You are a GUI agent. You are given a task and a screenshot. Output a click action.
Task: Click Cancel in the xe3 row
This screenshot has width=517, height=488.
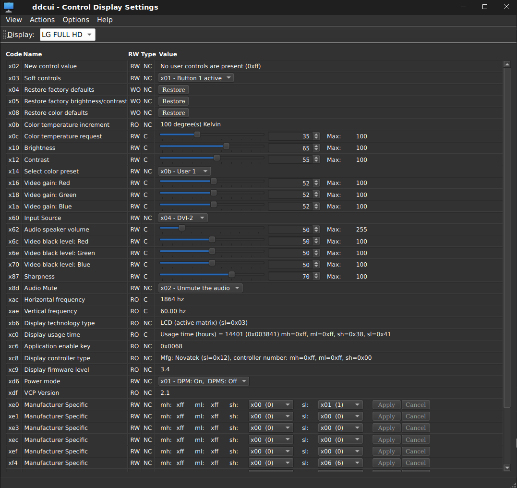[415, 428]
